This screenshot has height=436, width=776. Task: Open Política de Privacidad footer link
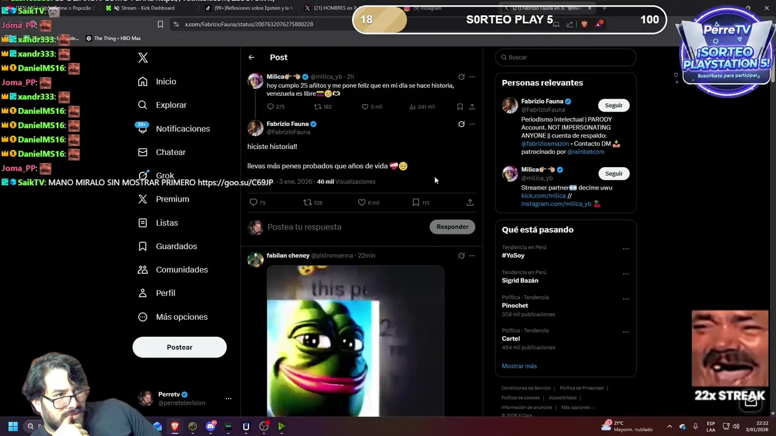coord(581,388)
